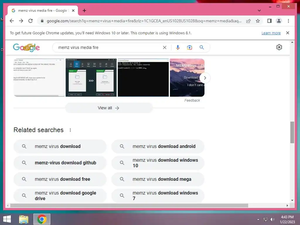Open the Chrome profile avatar menu
The image size is (300, 225).
click(x=279, y=21)
